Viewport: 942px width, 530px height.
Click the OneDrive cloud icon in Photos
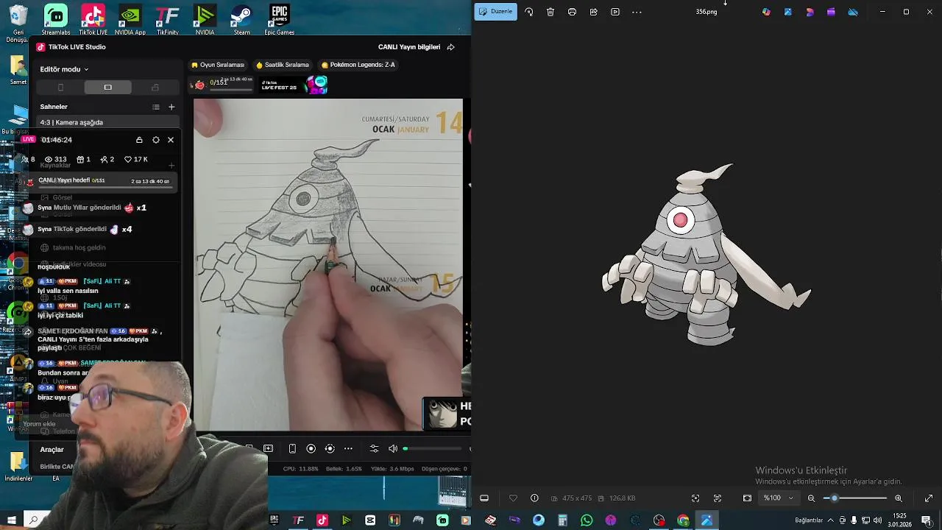[853, 12]
